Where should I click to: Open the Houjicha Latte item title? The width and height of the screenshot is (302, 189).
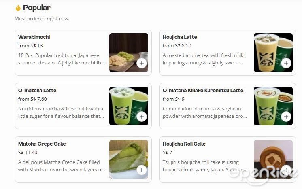click(180, 37)
